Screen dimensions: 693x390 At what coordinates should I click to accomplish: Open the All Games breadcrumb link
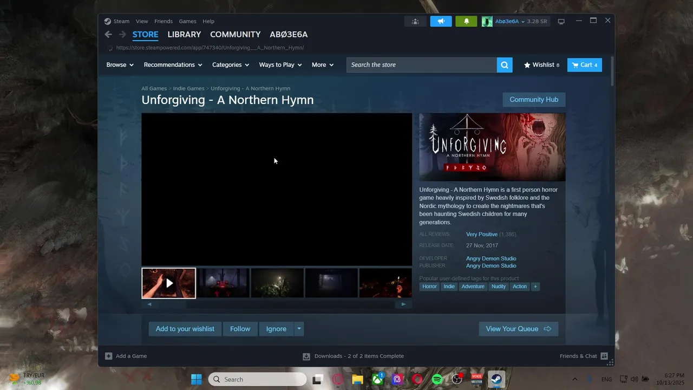(x=154, y=88)
